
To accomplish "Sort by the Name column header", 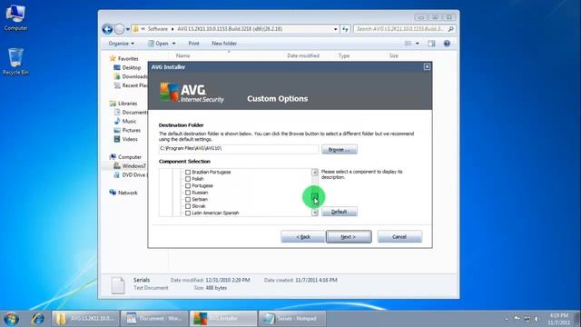I will point(183,55).
